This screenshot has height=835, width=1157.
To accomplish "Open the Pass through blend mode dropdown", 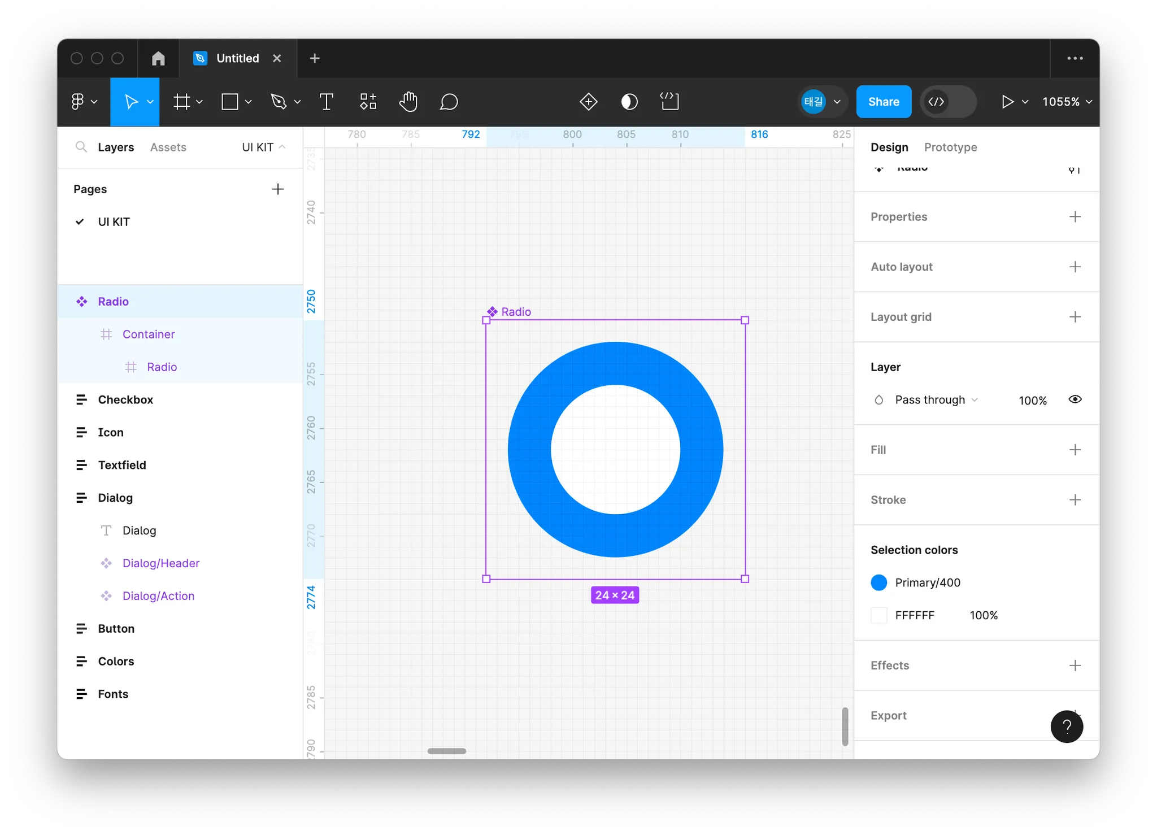I will (936, 399).
